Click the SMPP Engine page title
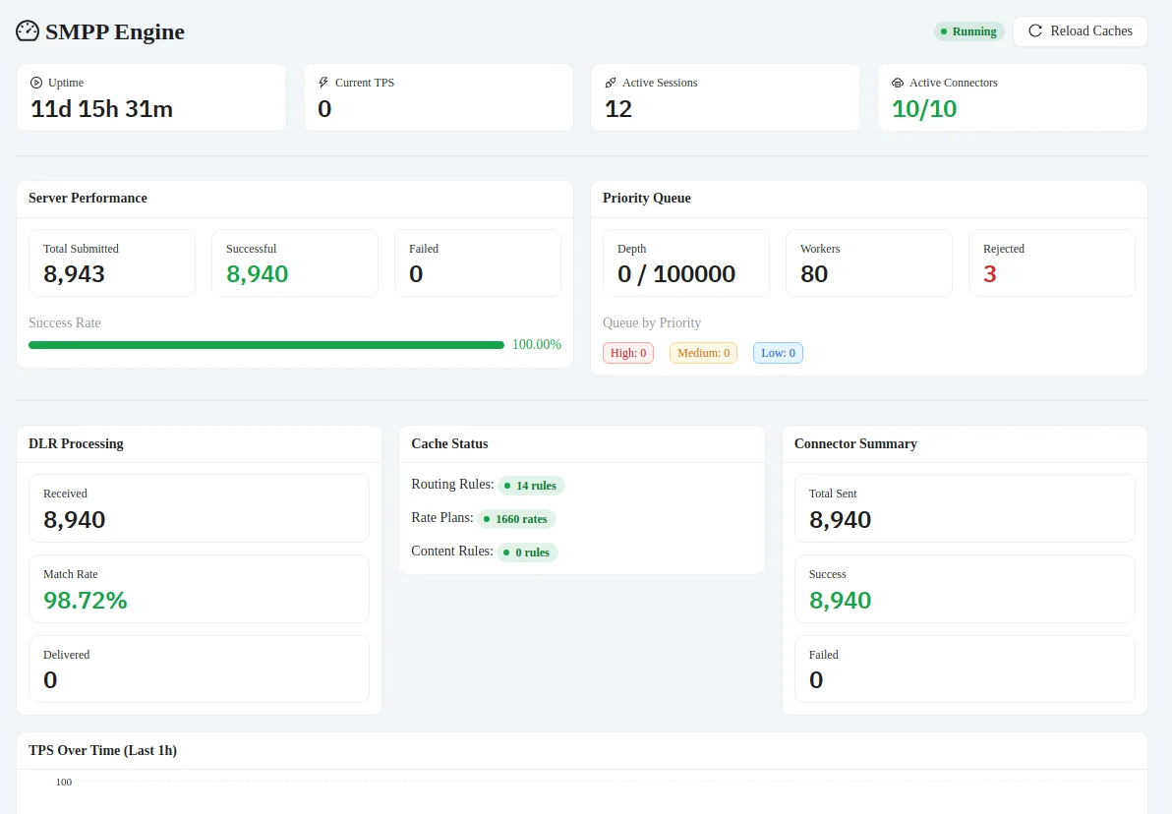 click(114, 31)
